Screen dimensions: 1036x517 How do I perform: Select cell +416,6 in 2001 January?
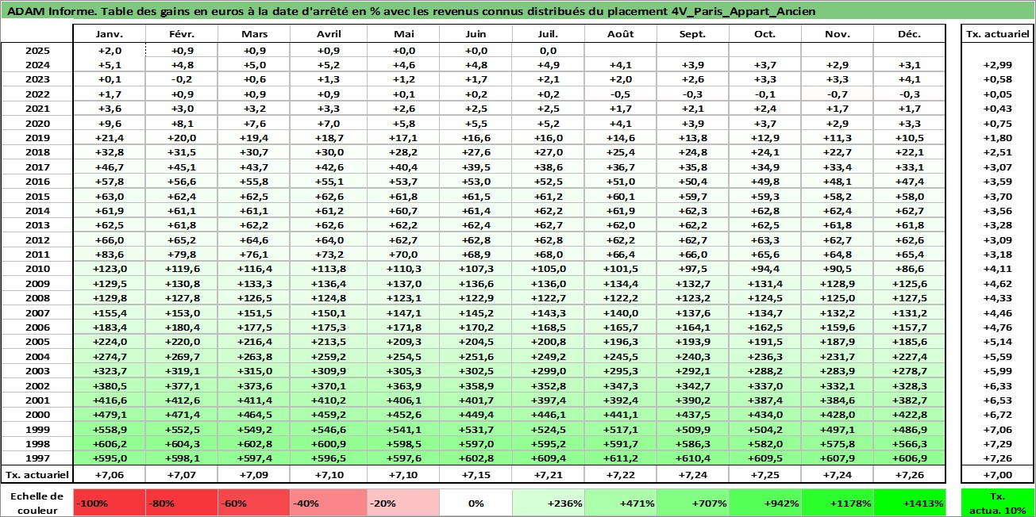coord(110,400)
